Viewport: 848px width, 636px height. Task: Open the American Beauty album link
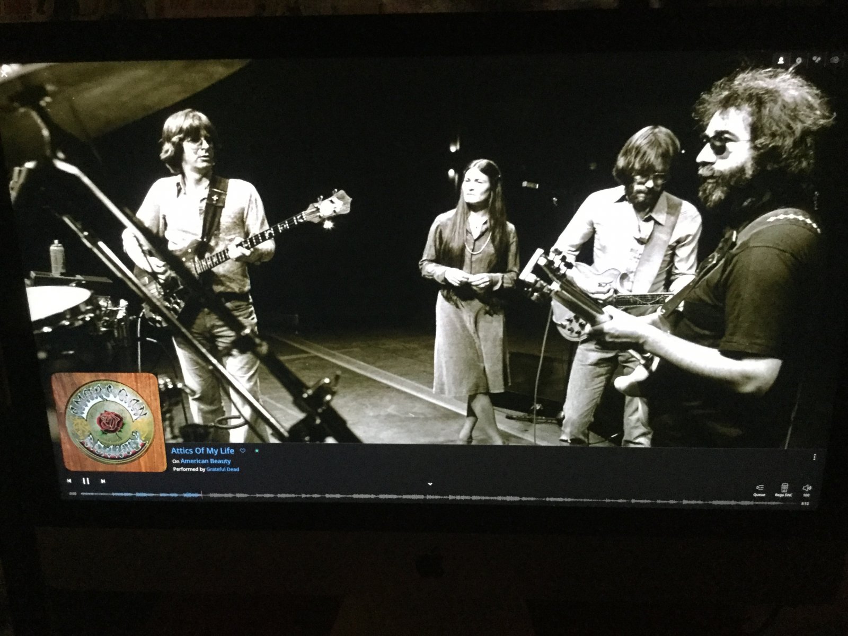point(206,461)
